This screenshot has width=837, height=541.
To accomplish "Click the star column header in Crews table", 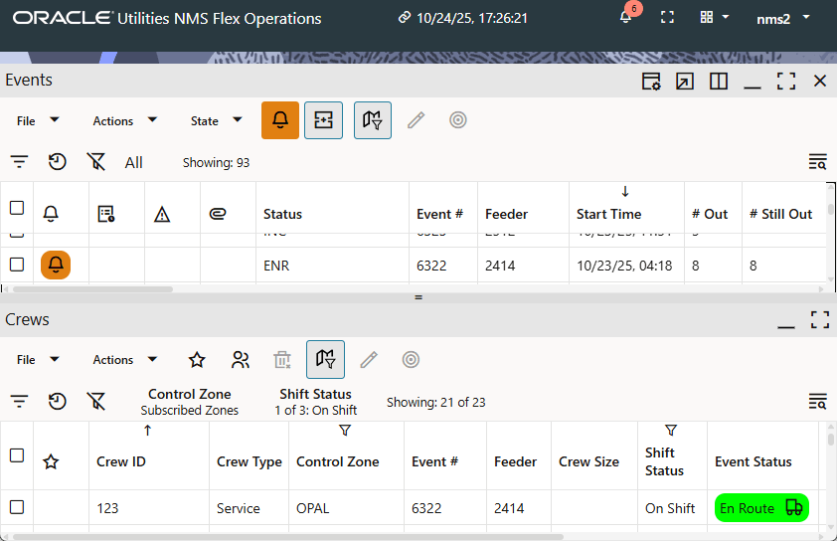I will 51,461.
